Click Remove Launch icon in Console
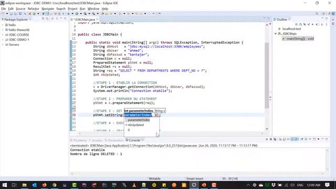This screenshot has height=189, width=336. (x=271, y=139)
